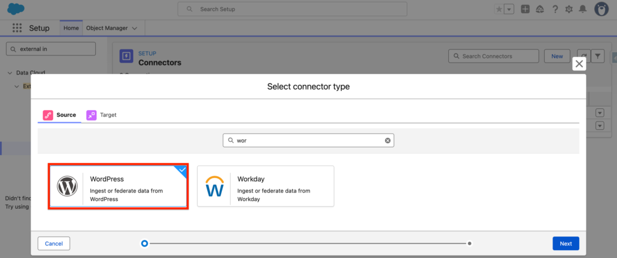Click the first progress step indicator
Viewport: 617px width, 258px height.
pos(144,244)
